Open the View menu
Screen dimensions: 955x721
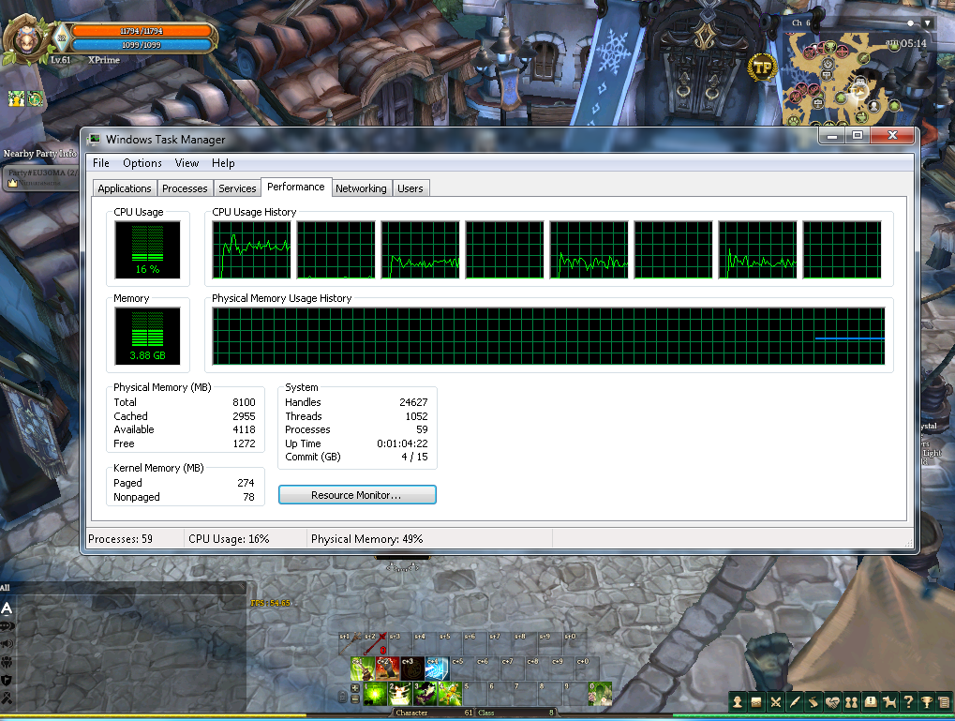(187, 163)
